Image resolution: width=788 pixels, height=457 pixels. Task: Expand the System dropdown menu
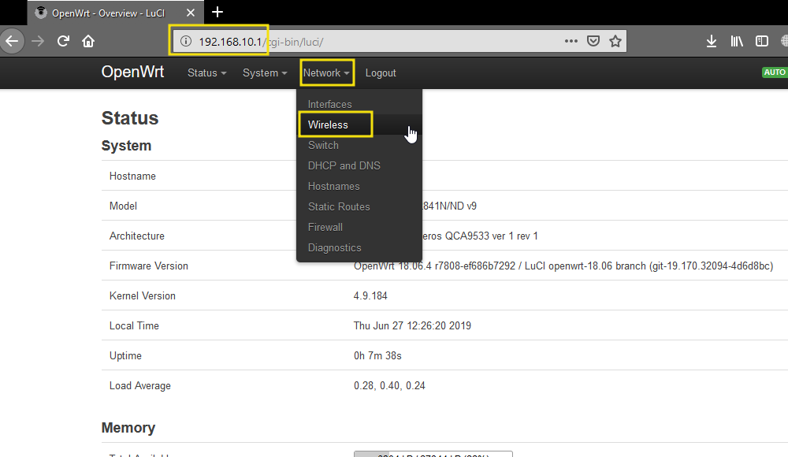click(x=265, y=73)
